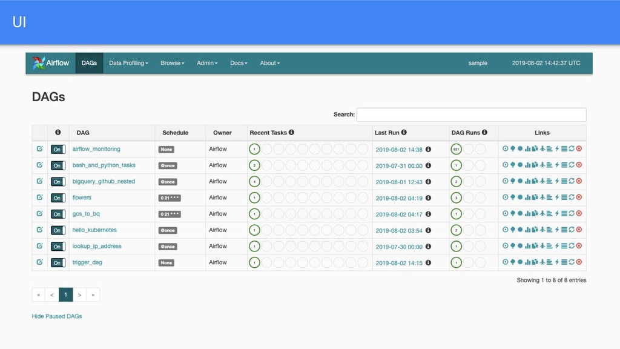Pause the flowers DAG with its toggle

point(58,198)
